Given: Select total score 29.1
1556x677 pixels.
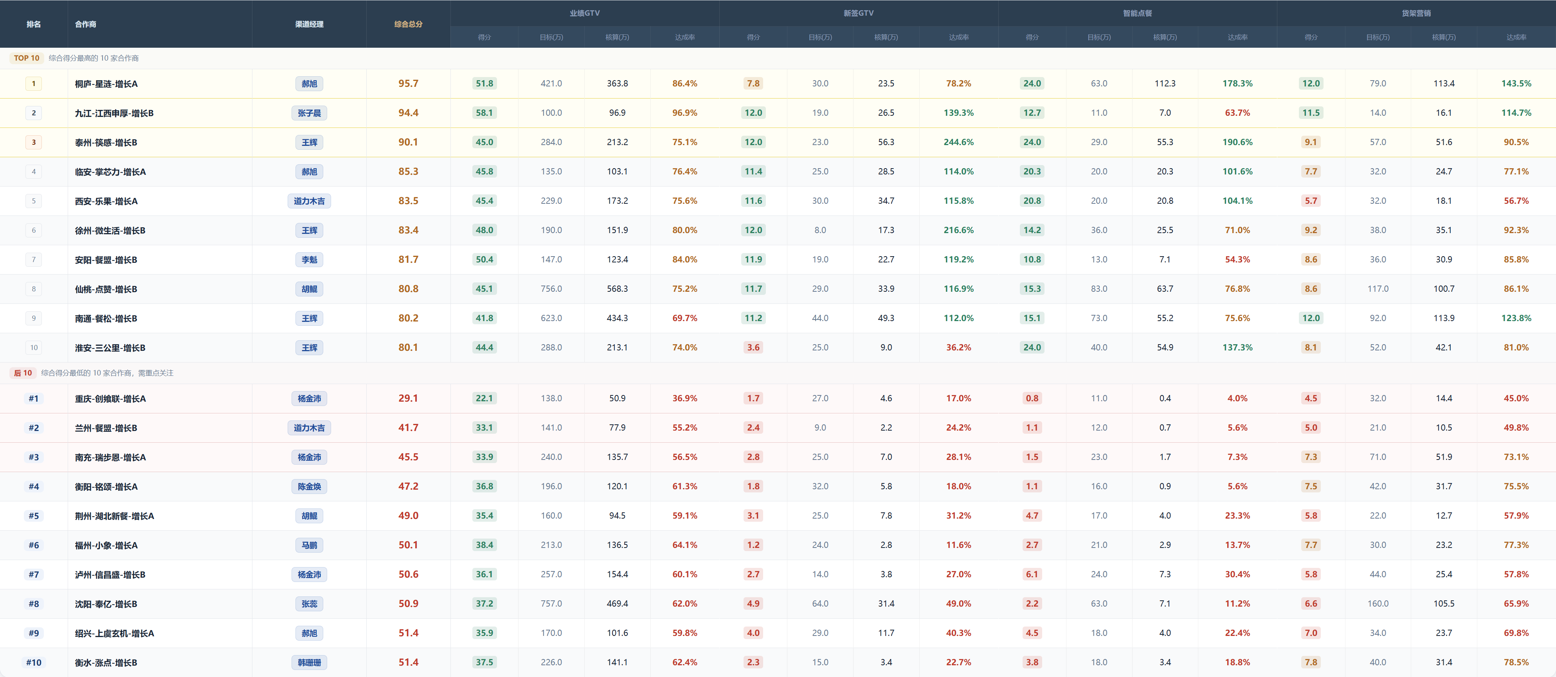Looking at the screenshot, I should pos(408,398).
